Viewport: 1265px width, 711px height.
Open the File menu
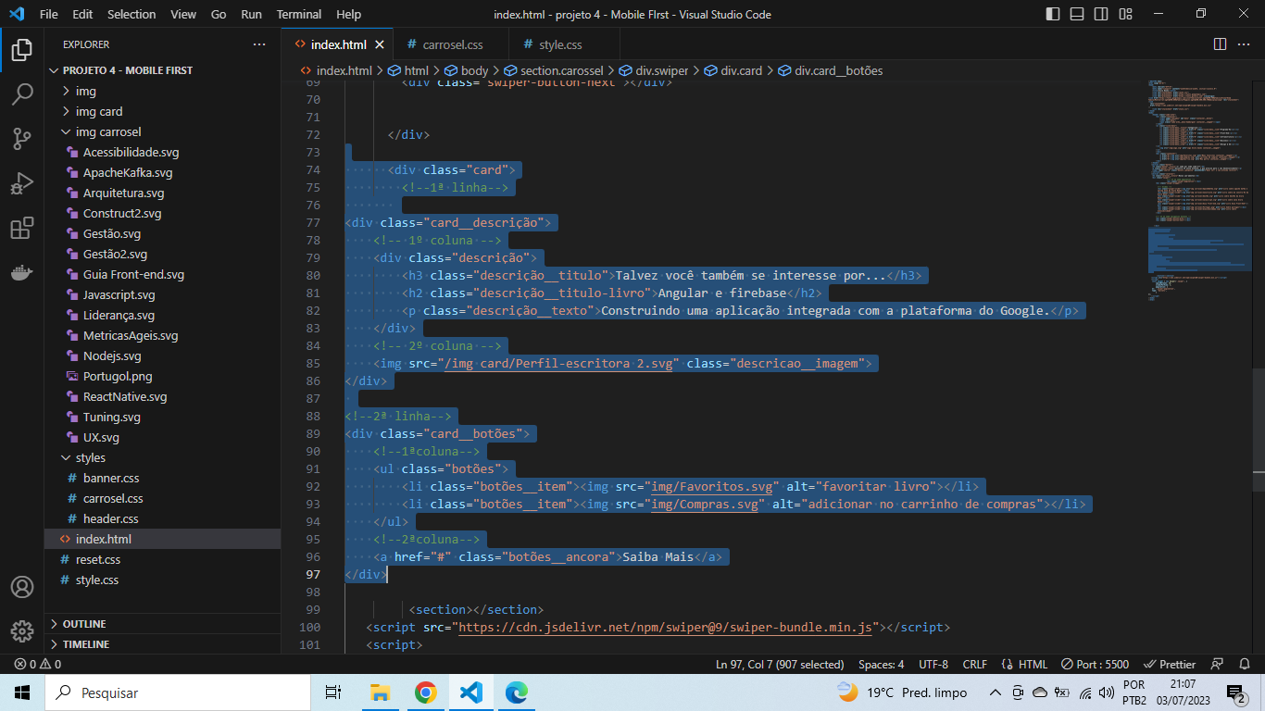tap(49, 14)
